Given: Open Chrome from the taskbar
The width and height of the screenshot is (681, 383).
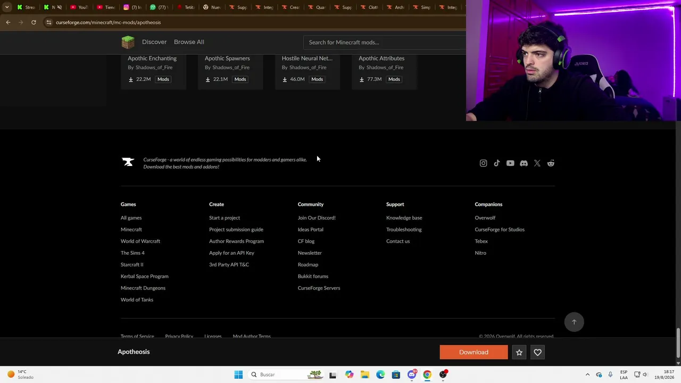Looking at the screenshot, I should tap(427, 374).
